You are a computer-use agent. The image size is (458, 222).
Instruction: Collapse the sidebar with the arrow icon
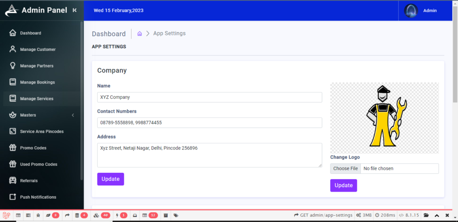[x=75, y=10]
